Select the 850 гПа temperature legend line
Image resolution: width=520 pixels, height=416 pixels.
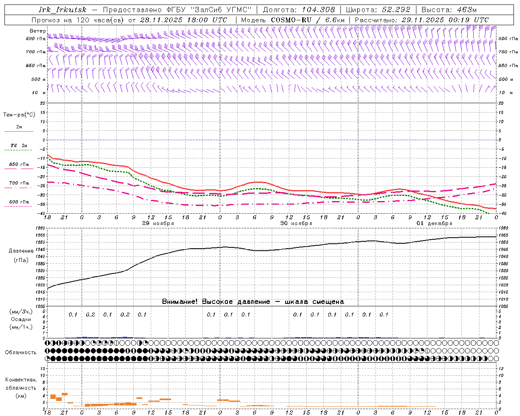[19, 169]
